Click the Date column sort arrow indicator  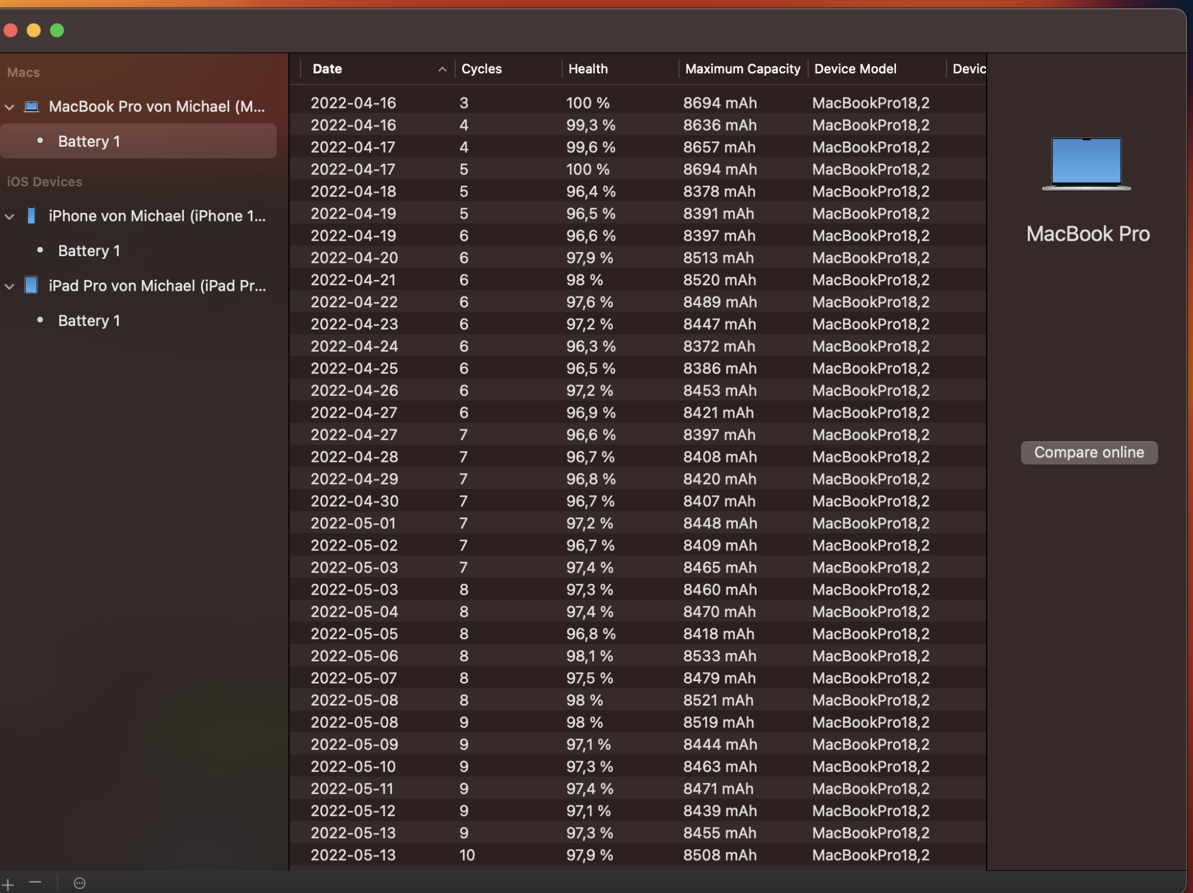pos(442,69)
